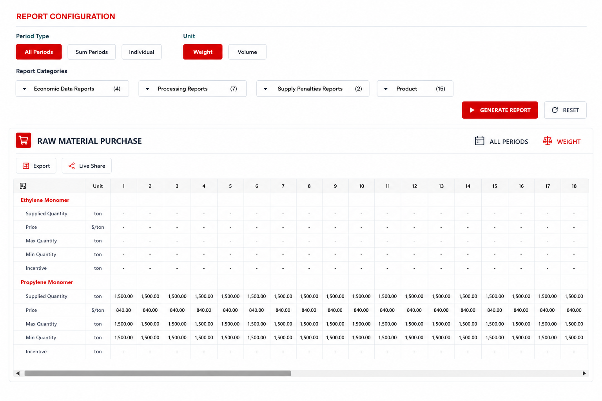Click the RAW MATERIAL PURCHASE title
The image size is (602, 401).
click(x=89, y=141)
